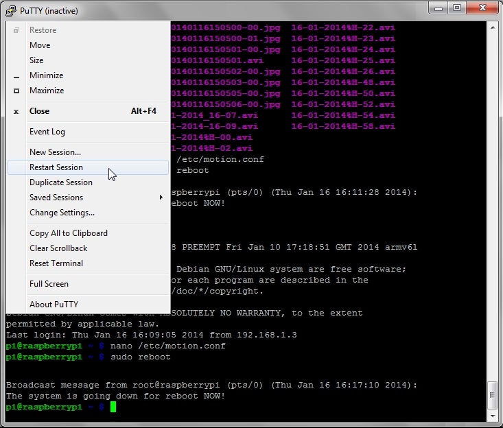Image resolution: width=503 pixels, height=428 pixels.
Task: Close the PuTTY window with red X
Action: pos(482,8)
